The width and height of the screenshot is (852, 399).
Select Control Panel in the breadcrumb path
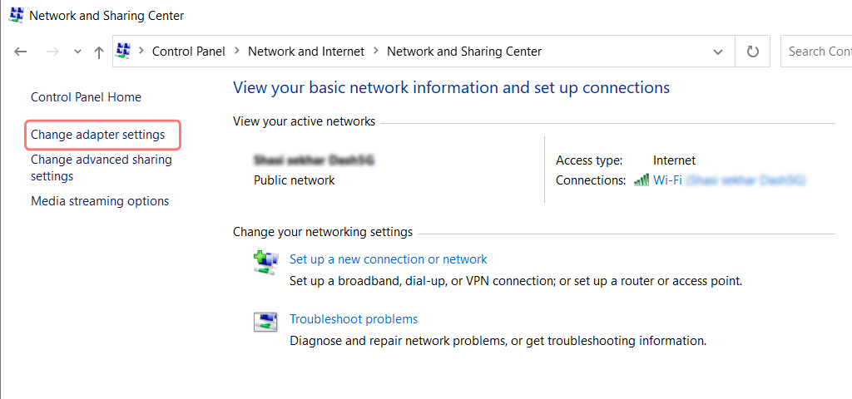click(x=188, y=52)
